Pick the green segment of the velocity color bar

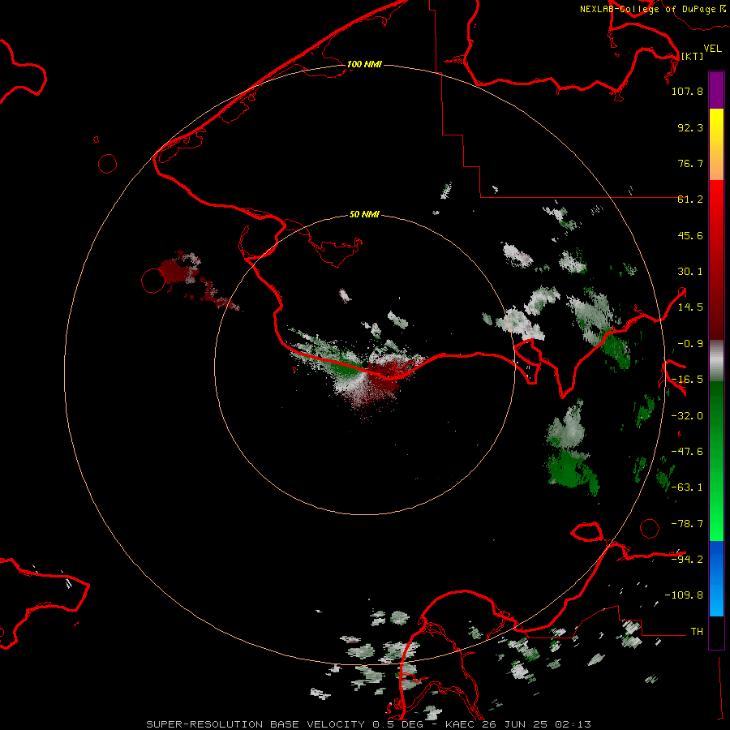click(x=716, y=461)
